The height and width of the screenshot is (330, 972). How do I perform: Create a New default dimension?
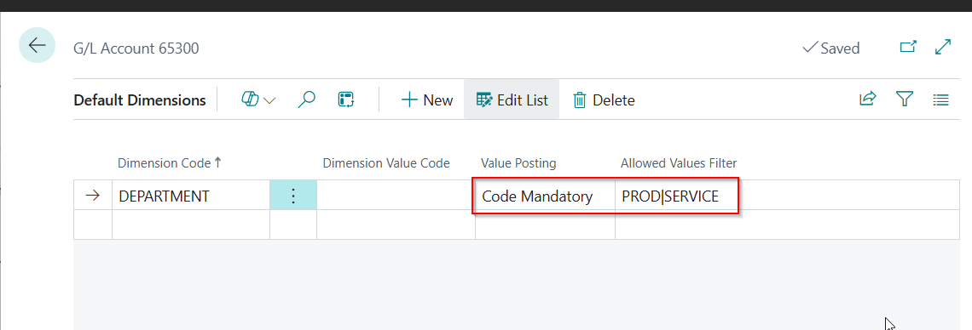pos(427,100)
